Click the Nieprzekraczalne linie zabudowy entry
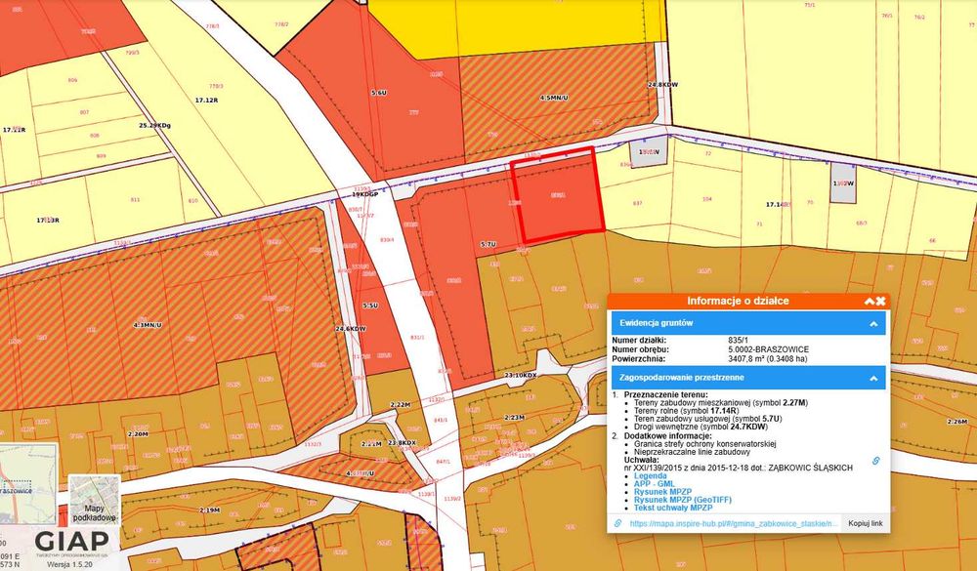 pos(692,453)
